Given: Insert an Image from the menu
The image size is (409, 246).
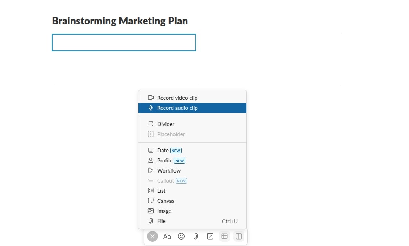Looking at the screenshot, I should (x=164, y=211).
